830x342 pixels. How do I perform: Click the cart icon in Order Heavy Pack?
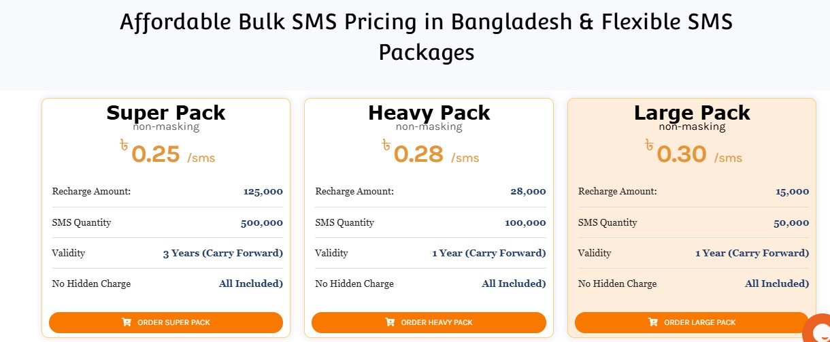[x=390, y=322]
